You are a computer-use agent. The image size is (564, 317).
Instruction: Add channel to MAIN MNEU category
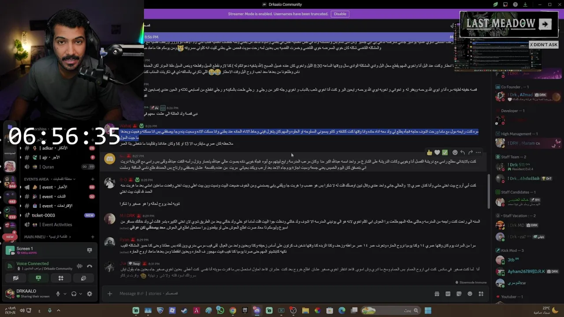click(93, 237)
